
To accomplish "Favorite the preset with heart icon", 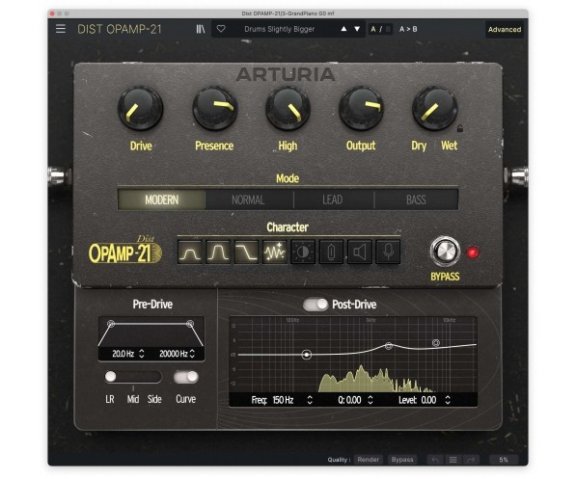I will [221, 28].
